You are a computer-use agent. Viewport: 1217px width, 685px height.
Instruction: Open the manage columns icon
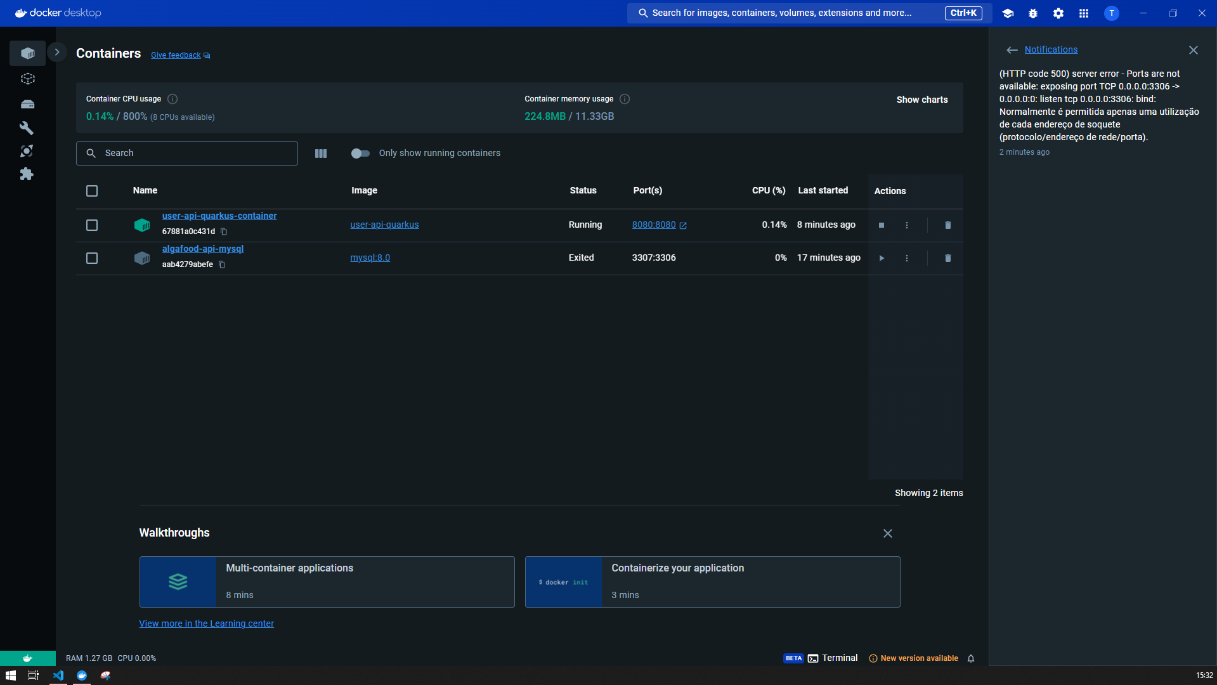[321, 153]
